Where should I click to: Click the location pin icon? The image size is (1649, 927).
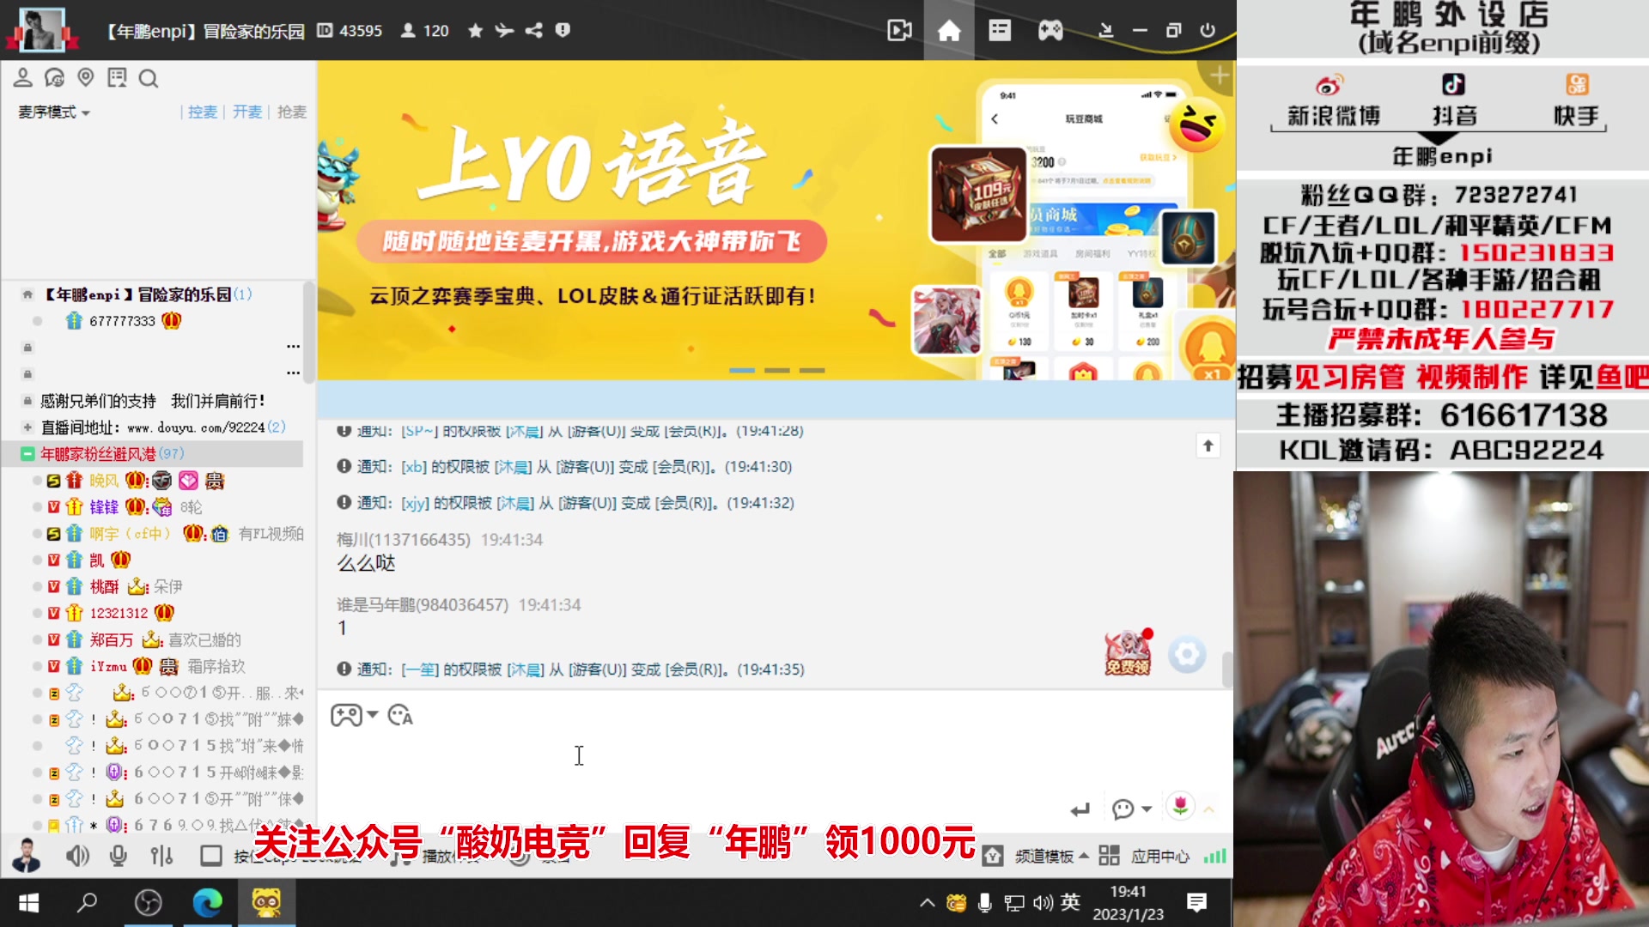click(x=85, y=78)
